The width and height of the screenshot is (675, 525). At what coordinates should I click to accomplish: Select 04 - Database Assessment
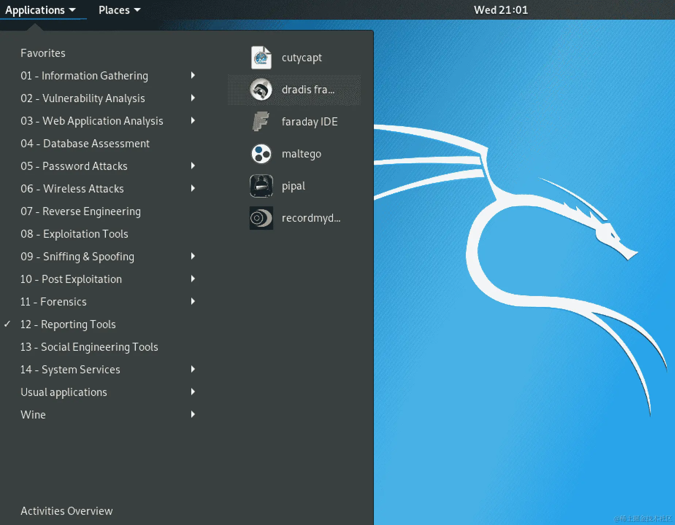click(85, 144)
